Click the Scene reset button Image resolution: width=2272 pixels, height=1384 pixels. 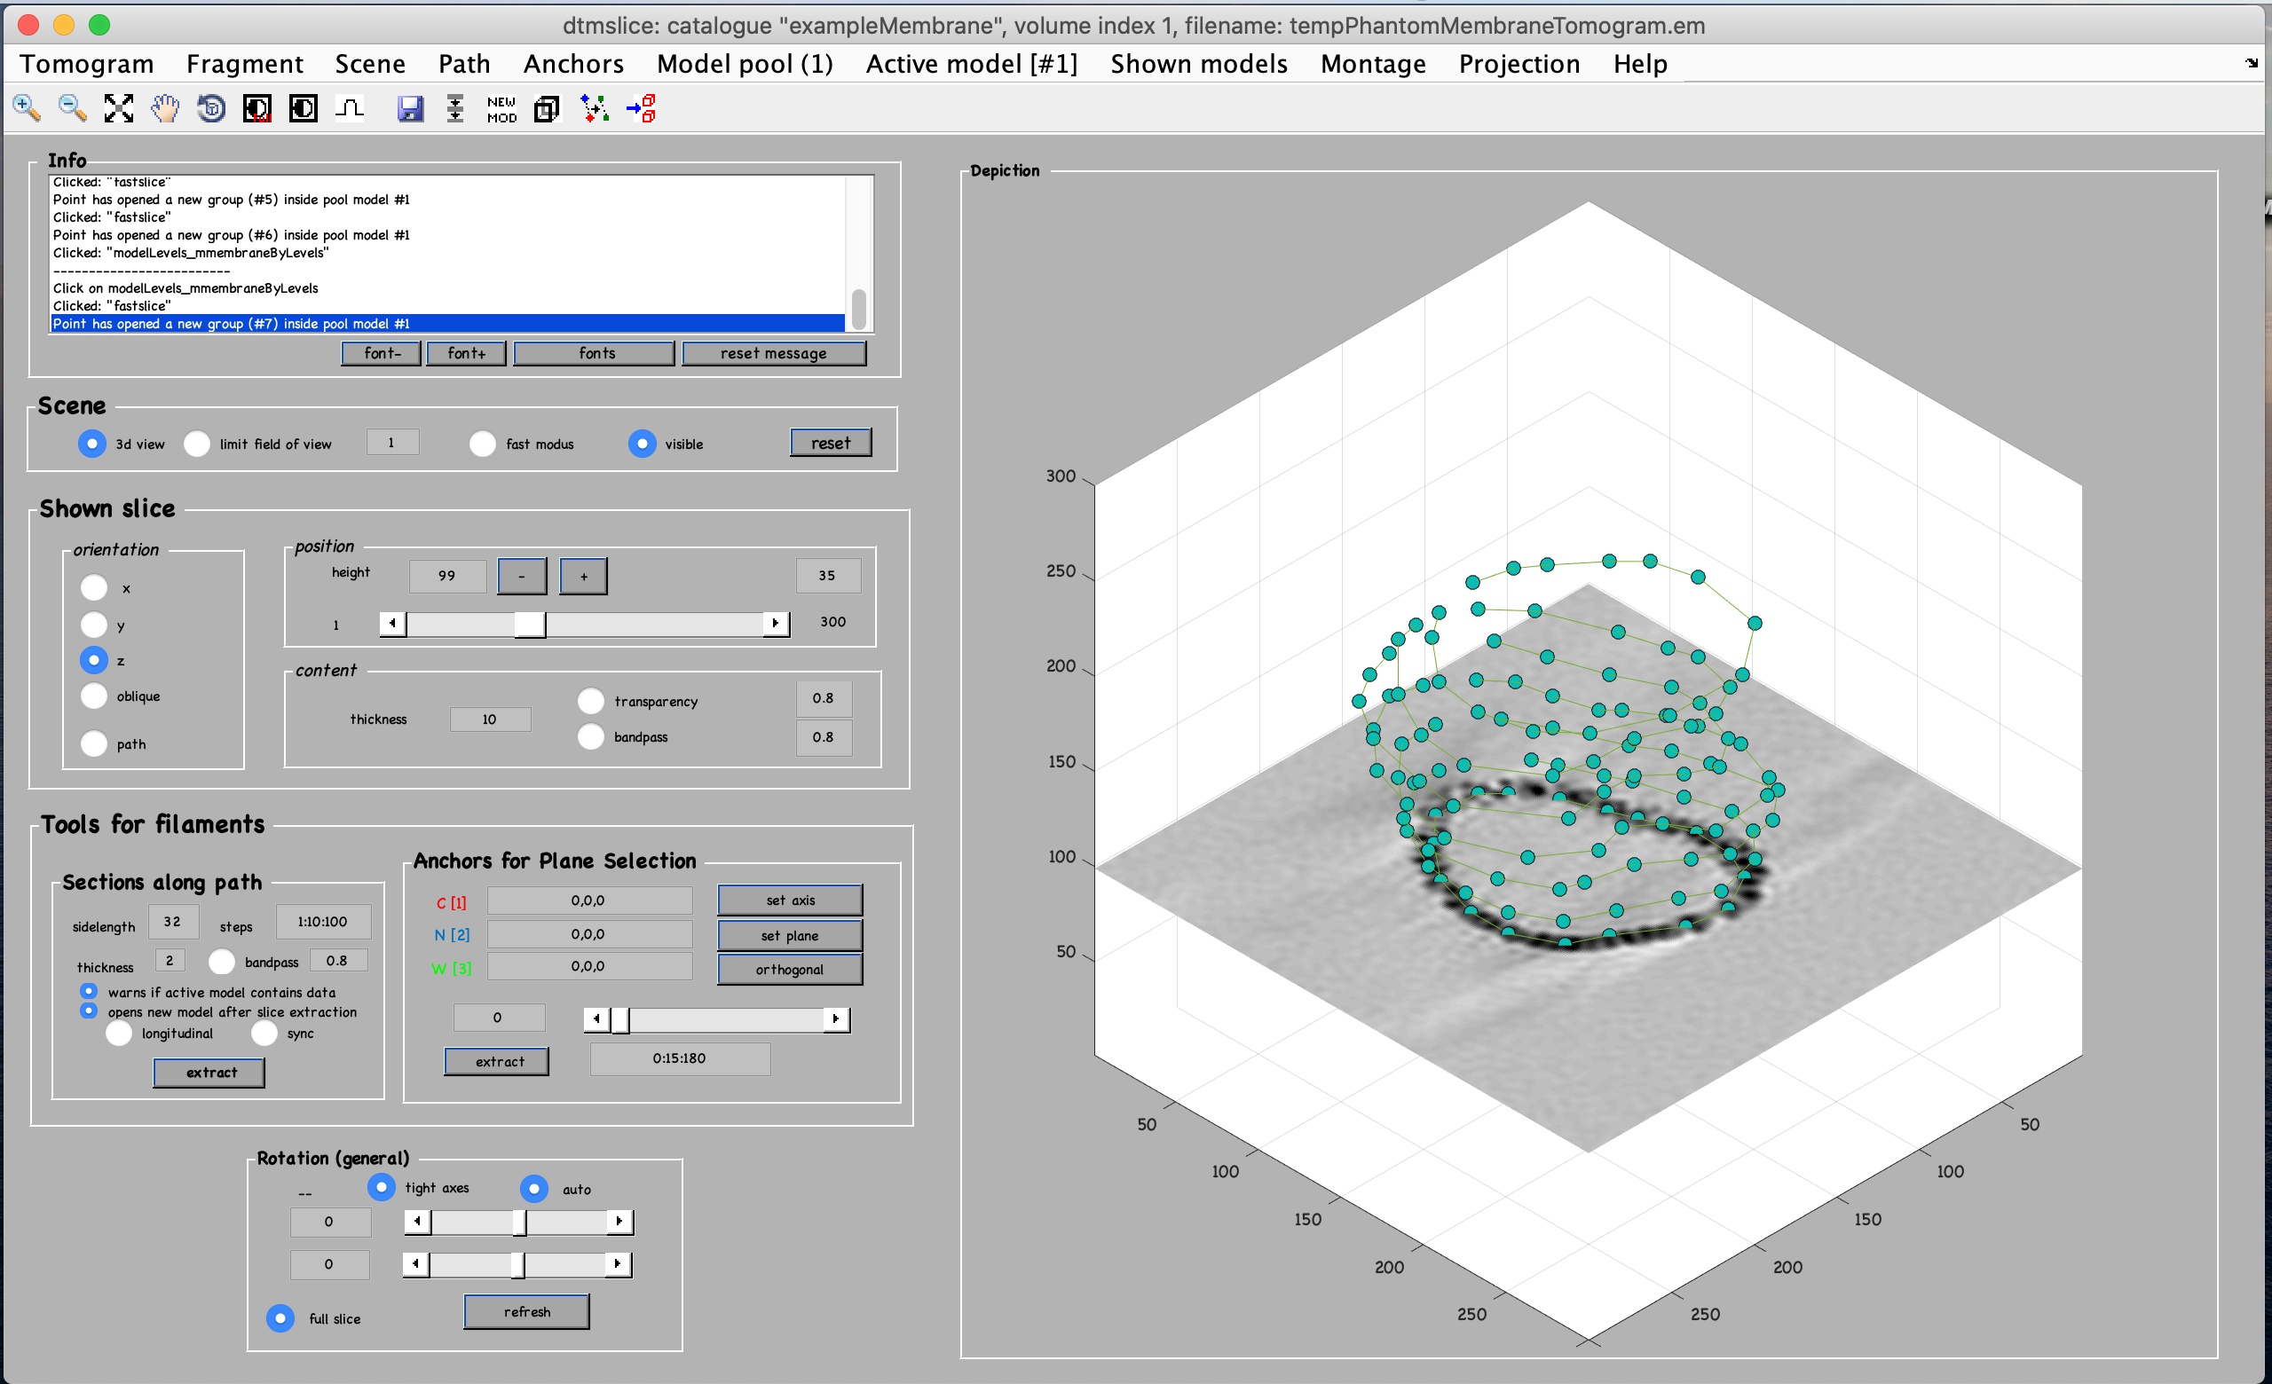(831, 443)
